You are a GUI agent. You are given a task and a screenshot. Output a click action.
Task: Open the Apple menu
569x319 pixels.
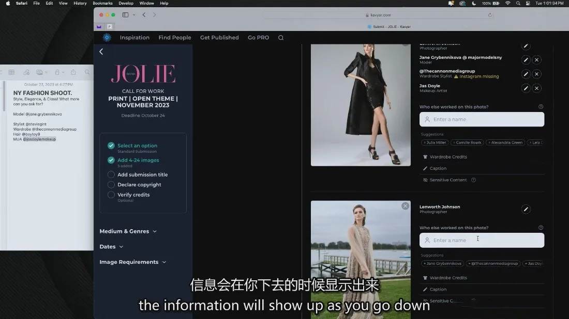[x=8, y=3]
